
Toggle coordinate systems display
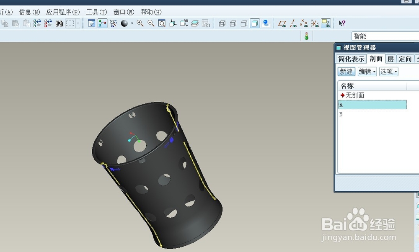(x=315, y=23)
